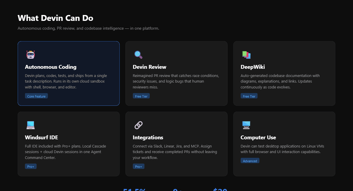353x191 pixels.
Task: Open the Autonomous Coding card
Action: click(x=69, y=73)
